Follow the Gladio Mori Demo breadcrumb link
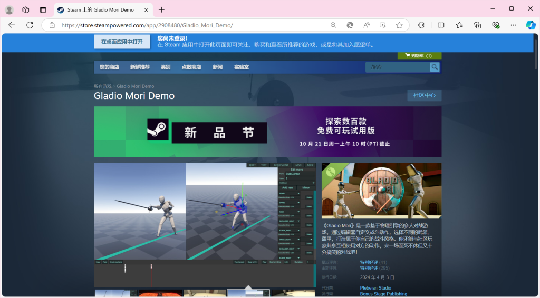 tap(136, 86)
